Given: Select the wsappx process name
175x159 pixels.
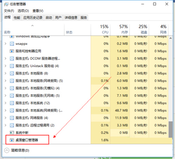Looking at the screenshot, I should [21, 44].
